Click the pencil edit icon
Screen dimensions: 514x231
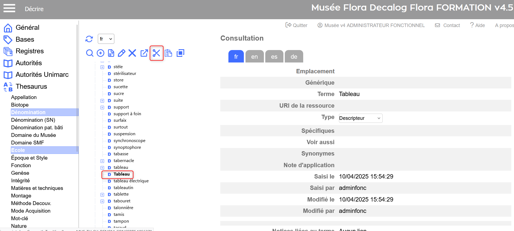(122, 53)
